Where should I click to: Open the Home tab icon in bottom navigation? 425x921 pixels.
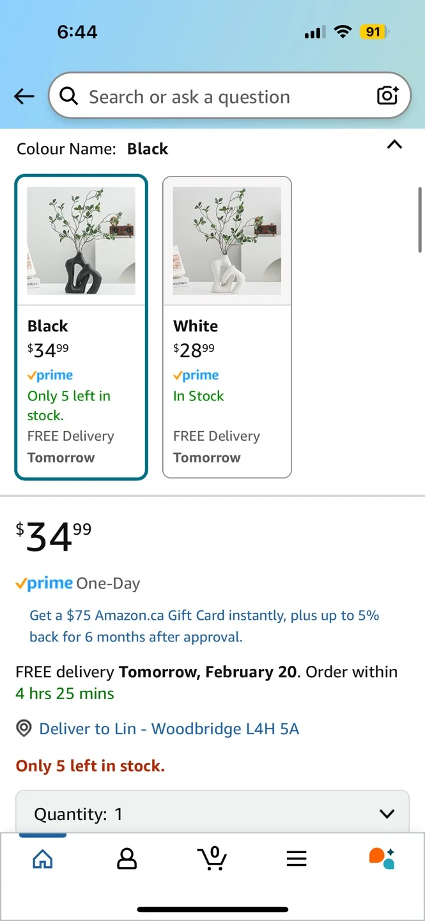tap(42, 859)
